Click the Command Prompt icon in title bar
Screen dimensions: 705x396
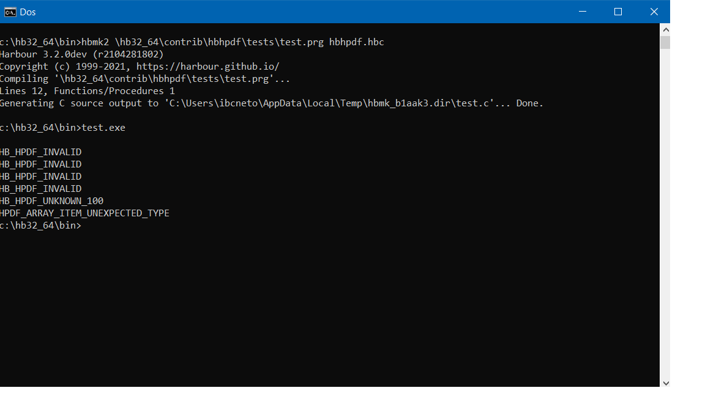point(10,12)
